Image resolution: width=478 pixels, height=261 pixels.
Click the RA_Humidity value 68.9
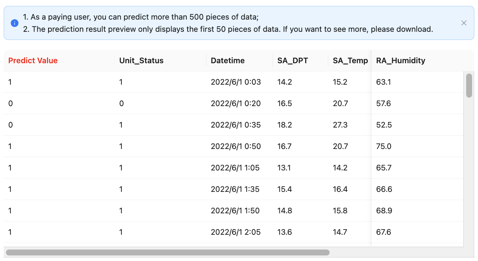point(384,211)
